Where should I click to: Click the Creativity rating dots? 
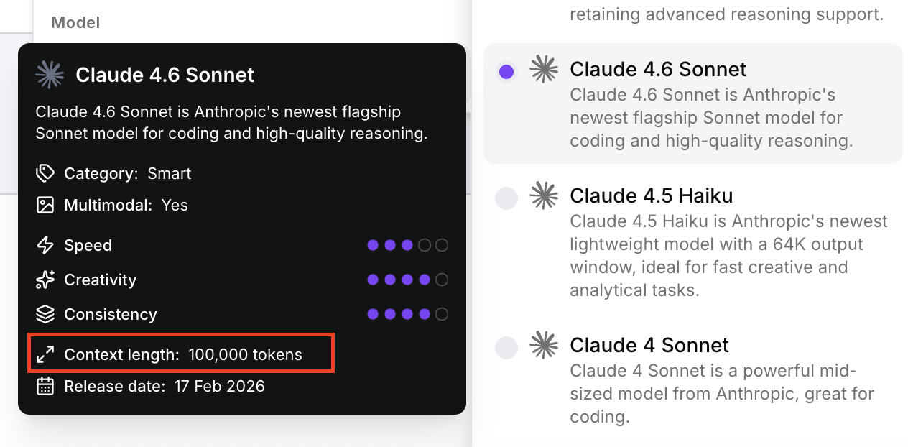coord(407,280)
